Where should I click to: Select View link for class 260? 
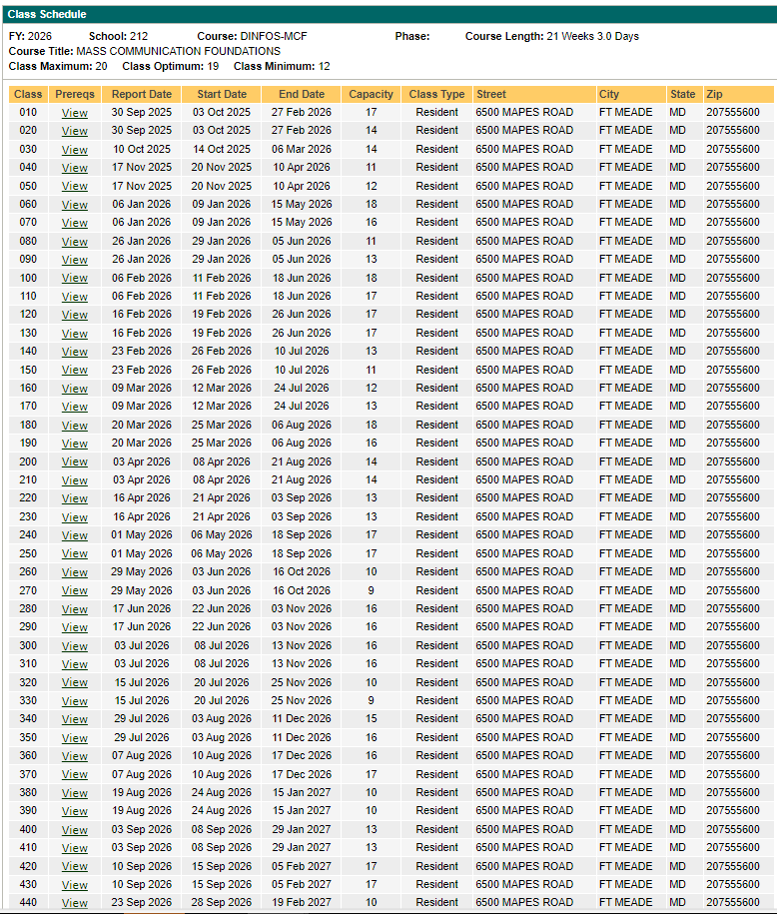[75, 572]
